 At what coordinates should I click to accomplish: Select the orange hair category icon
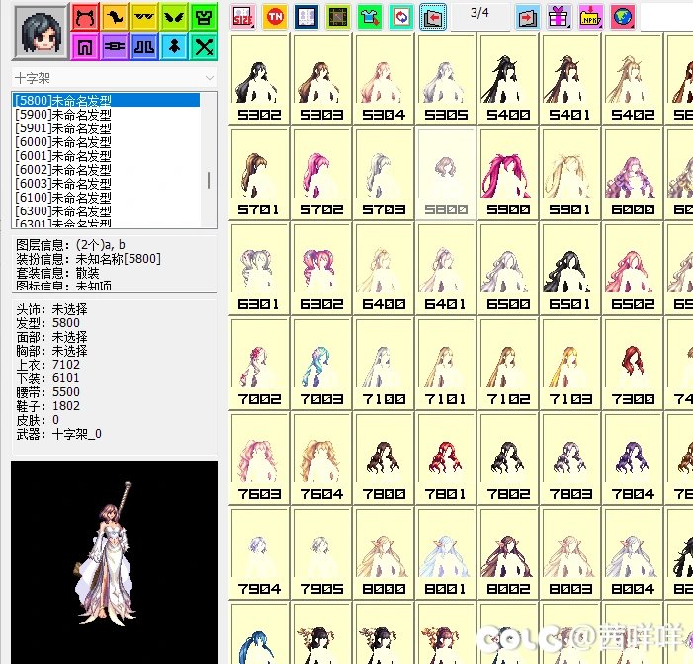click(115, 17)
